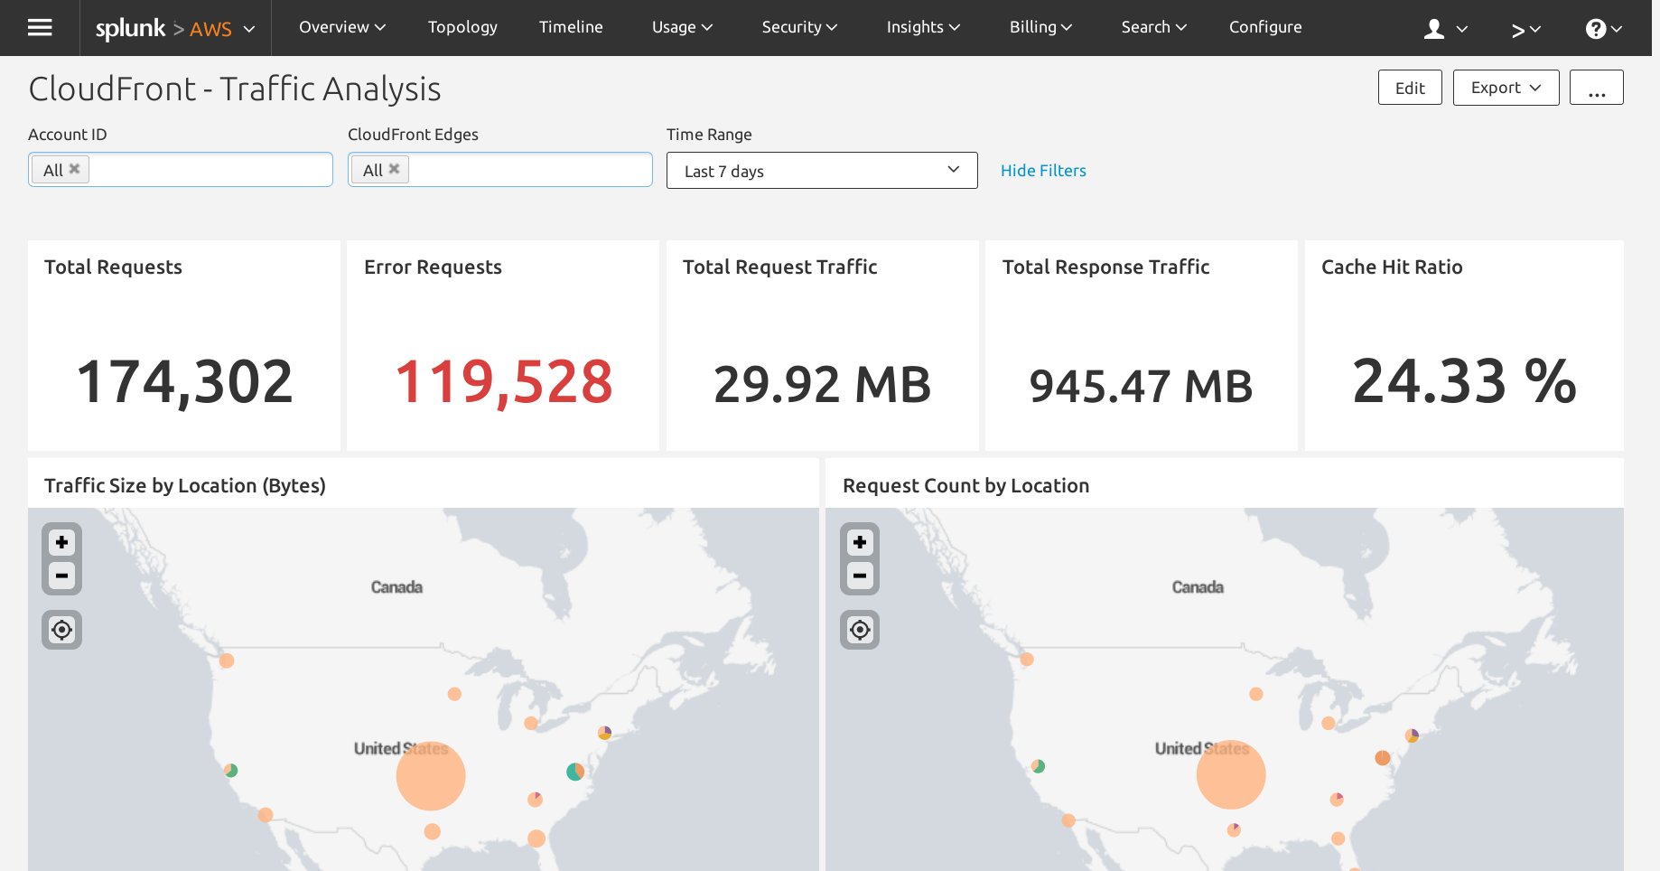Screen dimensions: 1660x871
Task: Navigate to the Topology page
Action: click(462, 27)
